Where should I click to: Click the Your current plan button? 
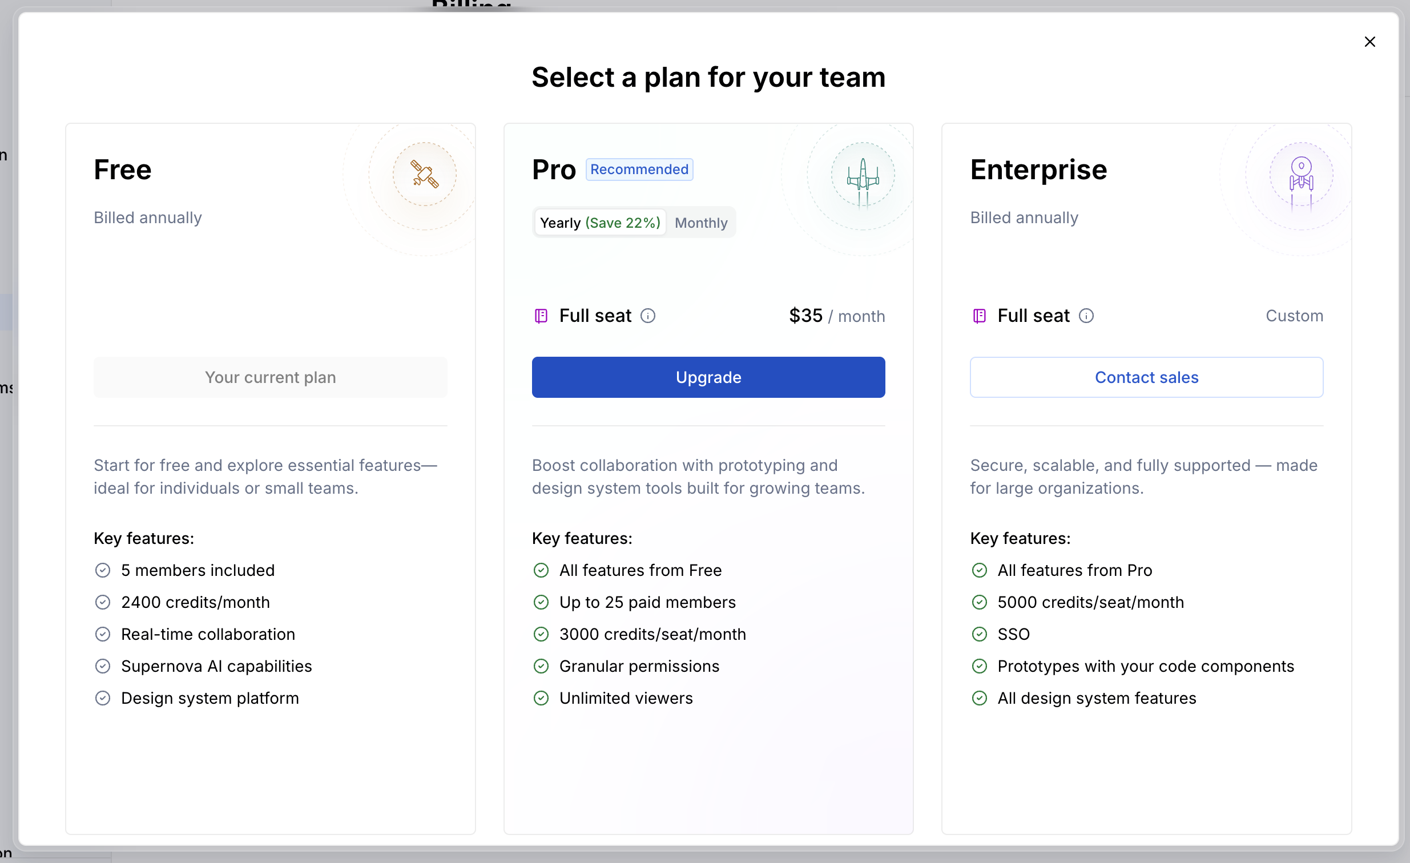pos(270,377)
